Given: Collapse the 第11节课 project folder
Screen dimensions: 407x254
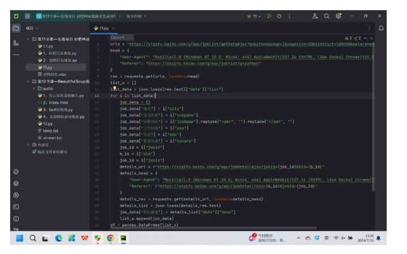Looking at the screenshot, I should click(28, 39).
